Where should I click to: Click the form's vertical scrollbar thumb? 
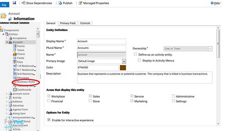pyautogui.click(x=218, y=43)
